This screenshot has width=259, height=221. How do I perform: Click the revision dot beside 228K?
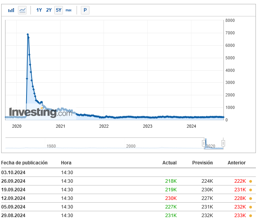250,199
